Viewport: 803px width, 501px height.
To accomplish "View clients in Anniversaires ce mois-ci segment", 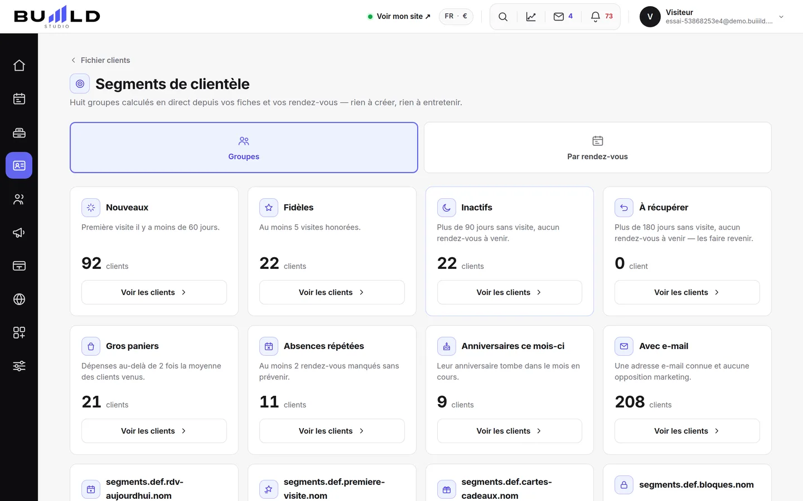I will [x=510, y=431].
